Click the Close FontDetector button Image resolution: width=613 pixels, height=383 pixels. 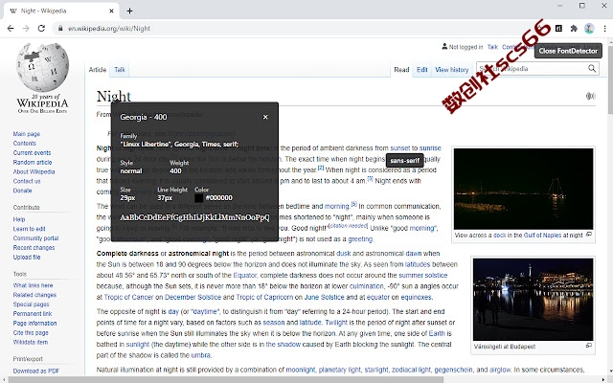click(568, 51)
